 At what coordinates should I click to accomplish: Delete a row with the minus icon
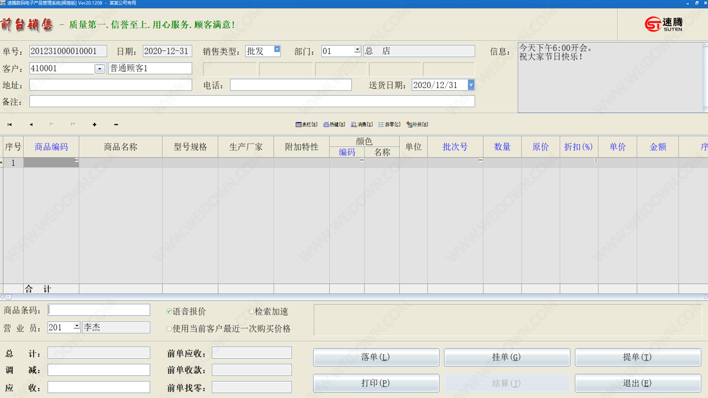click(x=116, y=124)
